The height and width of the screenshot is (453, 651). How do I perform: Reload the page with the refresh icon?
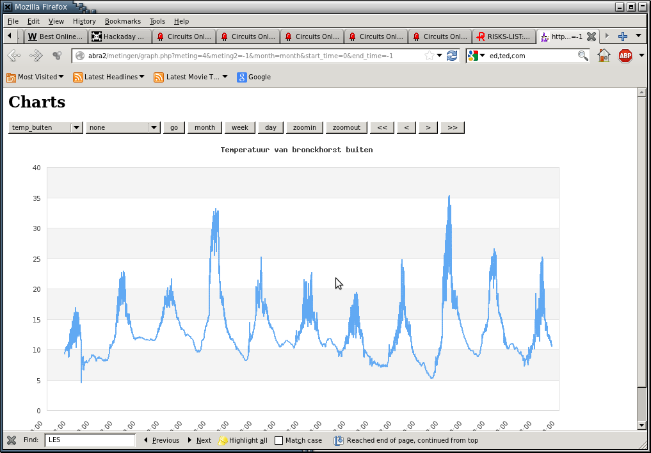pyautogui.click(x=452, y=56)
